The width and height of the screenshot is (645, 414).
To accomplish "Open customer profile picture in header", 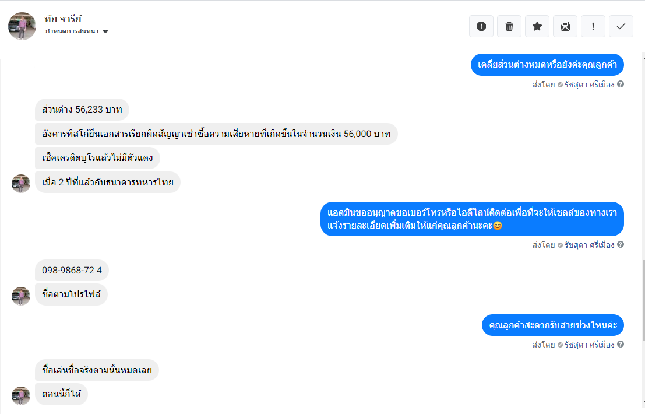I will pyautogui.click(x=22, y=26).
